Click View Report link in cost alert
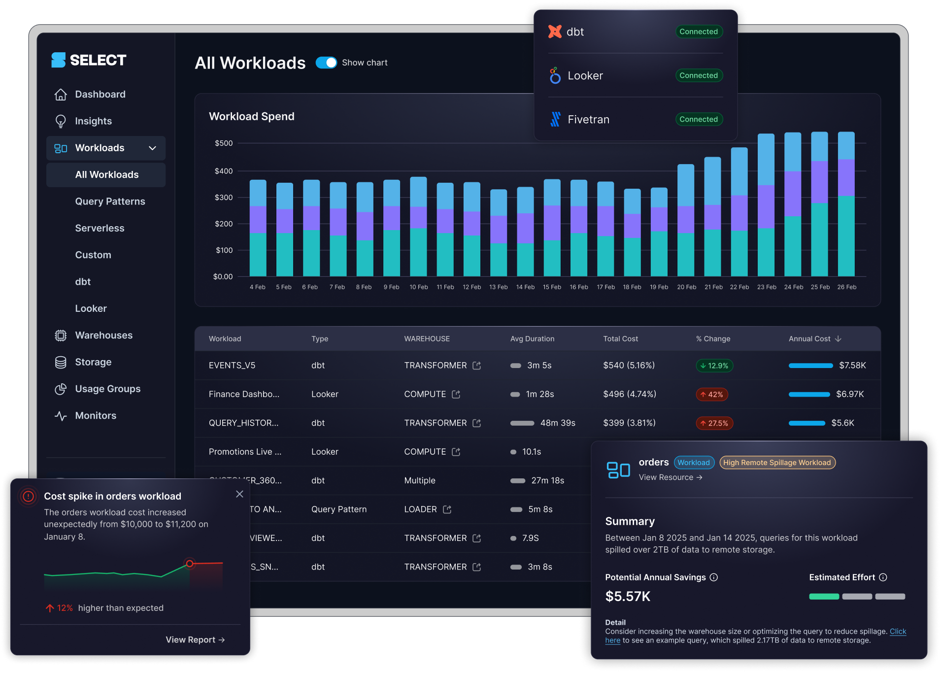This screenshot has width=941, height=673. pyautogui.click(x=195, y=639)
